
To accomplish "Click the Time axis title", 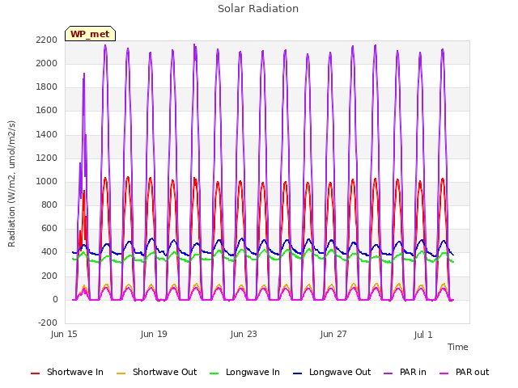I will 458,347.
